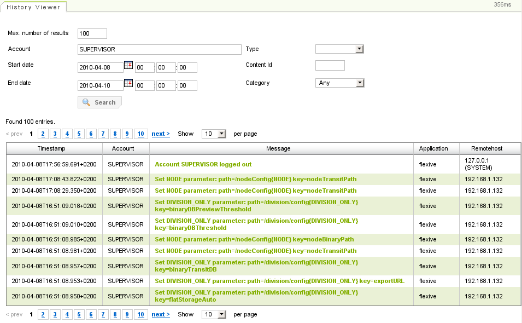The image size is (522, 323).
Task: Select the 'Found 100 entries.' text
Action: pos(30,122)
